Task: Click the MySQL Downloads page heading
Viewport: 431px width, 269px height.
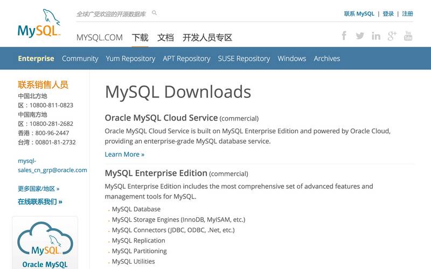Action: 178,91
